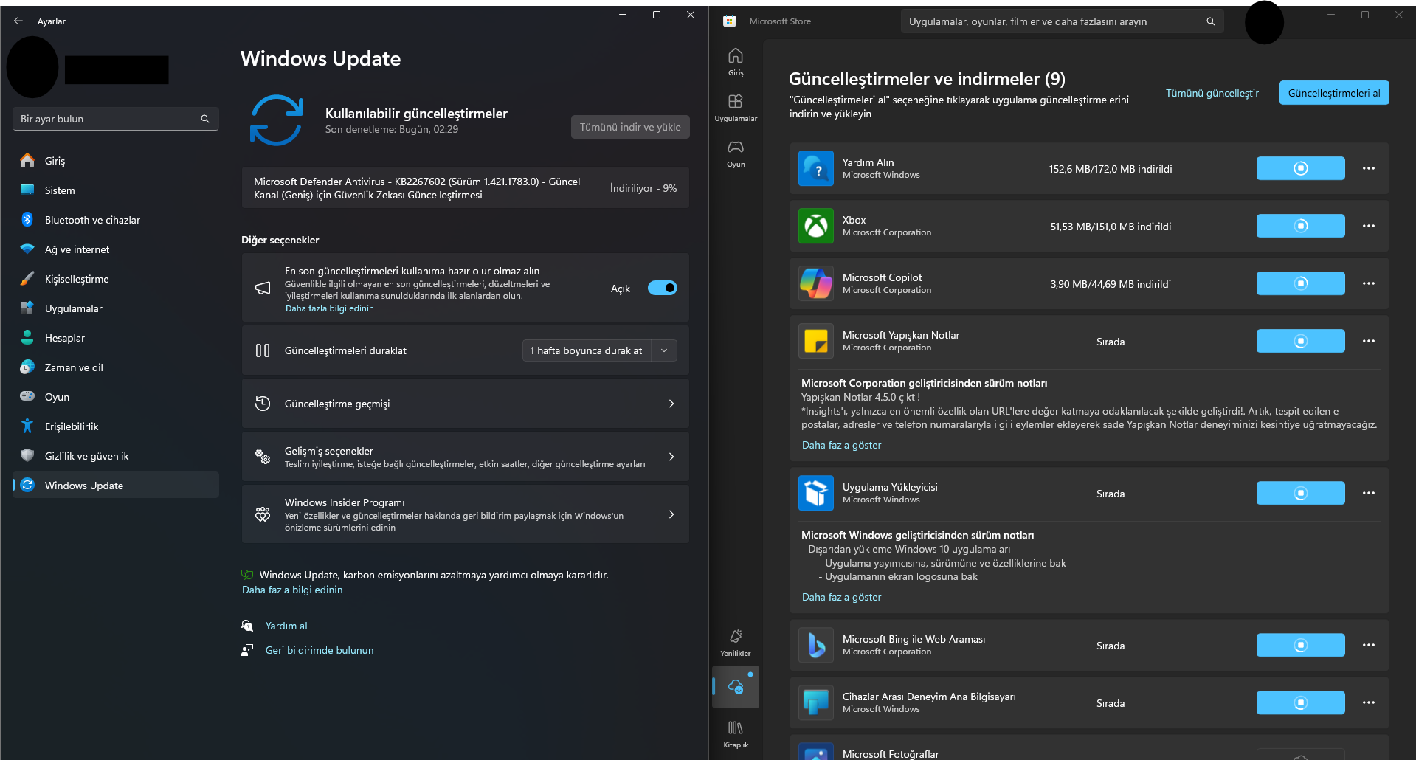Click the Microsoft Store search magnifier icon
Image resolution: width=1416 pixels, height=760 pixels.
pos(1211,21)
